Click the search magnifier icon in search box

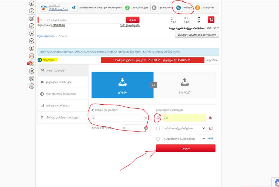(41, 20)
